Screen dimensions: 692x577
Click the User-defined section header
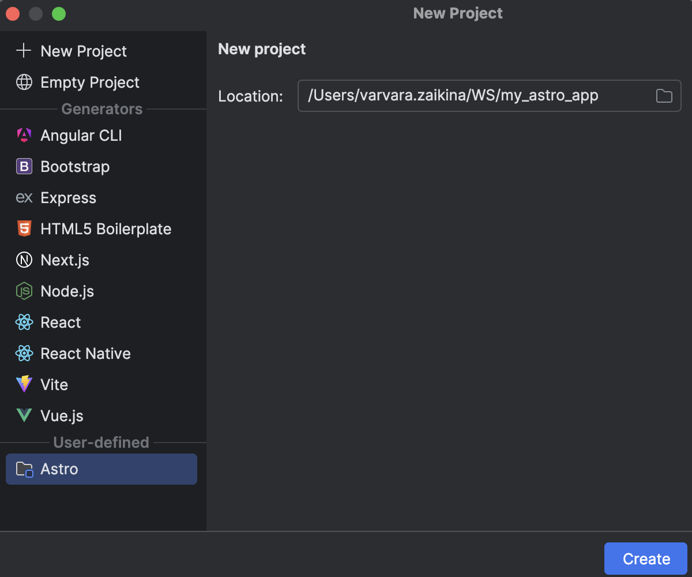(x=101, y=443)
